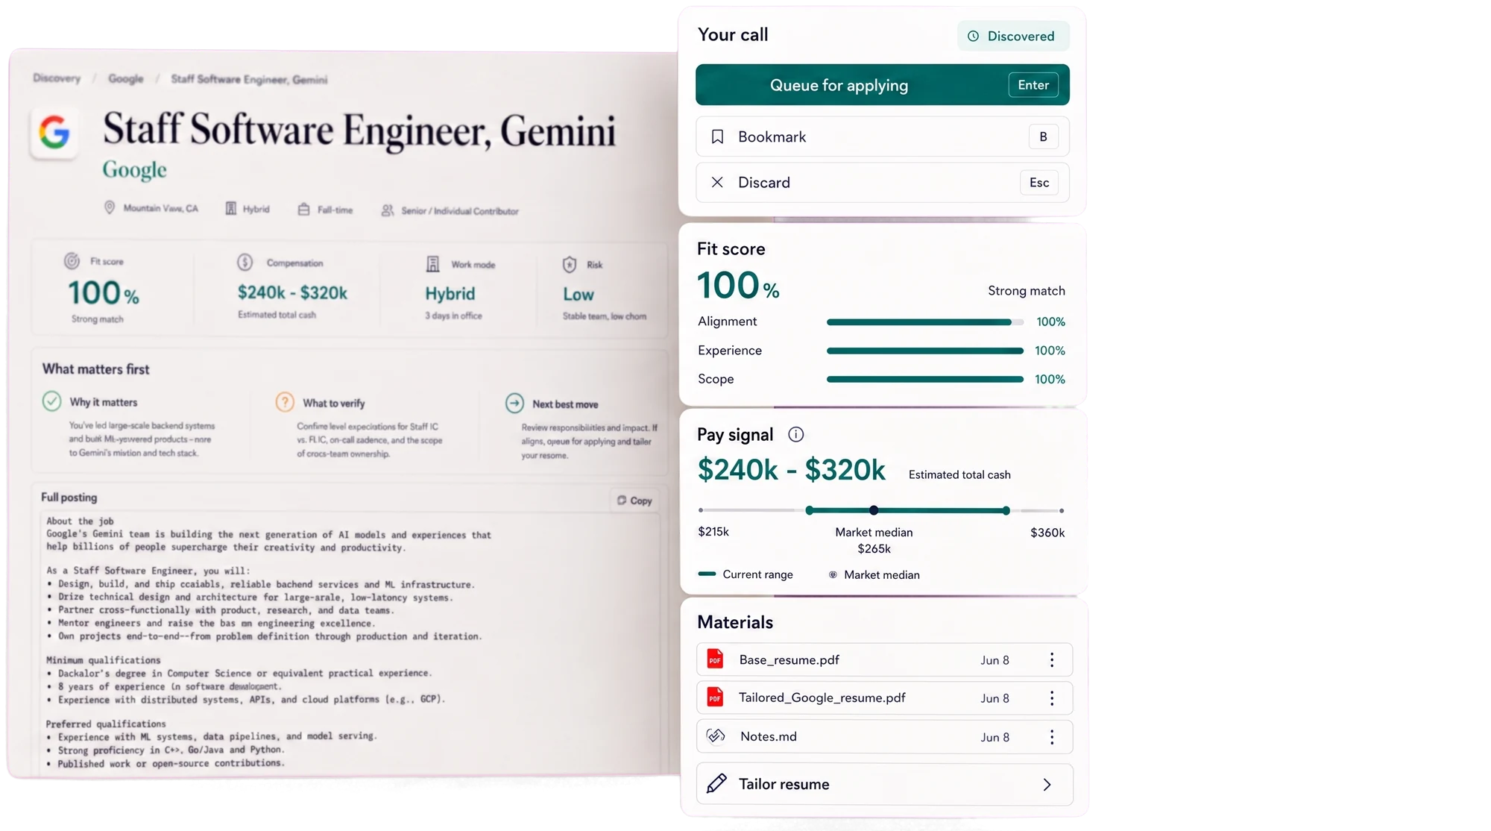Click the $215k range minimum label
The height and width of the screenshot is (831, 1491).
(713, 532)
